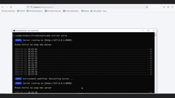Open the Sell Digital Download bookmark
Viewport: 175px width, 98px height.
[53, 11]
